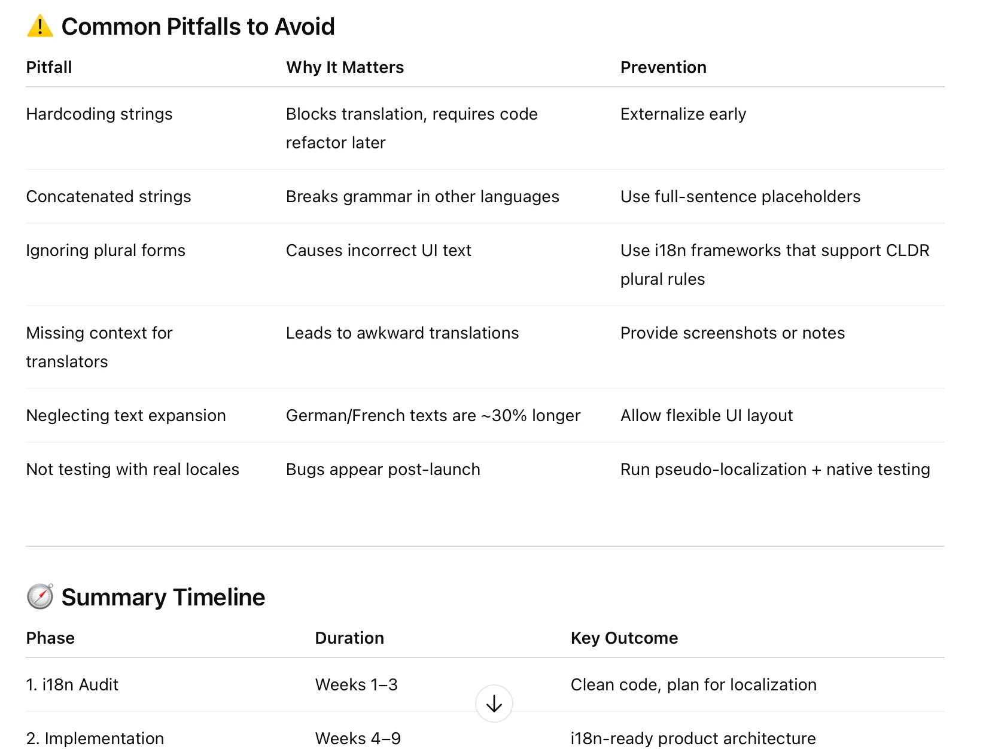Screen dimensions: 992x749
Task: Click the 'Prevention' column header
Action: 663,67
